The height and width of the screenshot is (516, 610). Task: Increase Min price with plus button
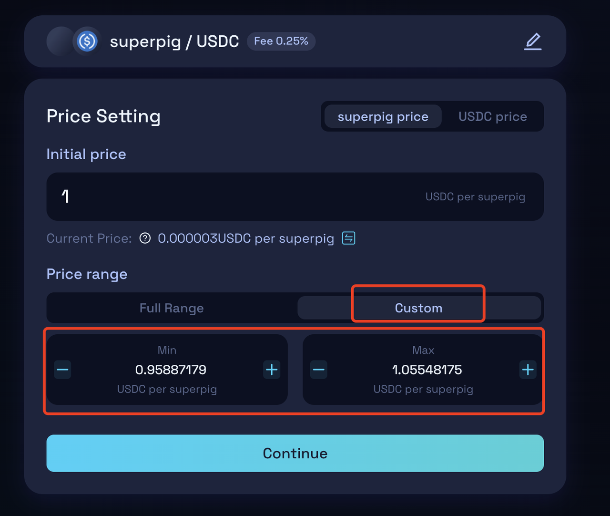(272, 370)
